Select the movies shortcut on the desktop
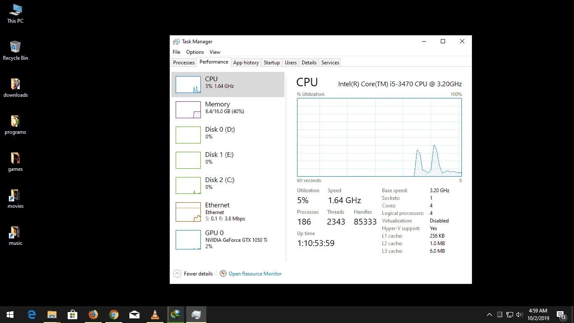The image size is (574, 323). coord(15,199)
